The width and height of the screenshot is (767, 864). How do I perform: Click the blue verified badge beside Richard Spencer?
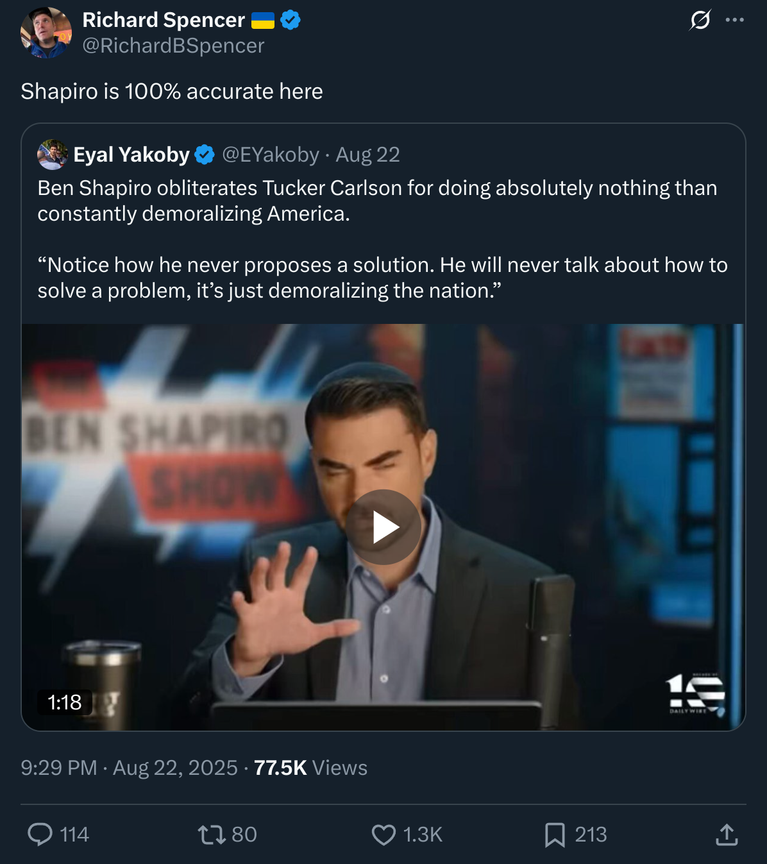(291, 20)
